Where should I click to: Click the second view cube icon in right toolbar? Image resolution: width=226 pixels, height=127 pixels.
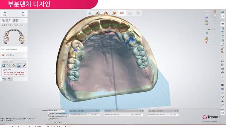[222, 32]
